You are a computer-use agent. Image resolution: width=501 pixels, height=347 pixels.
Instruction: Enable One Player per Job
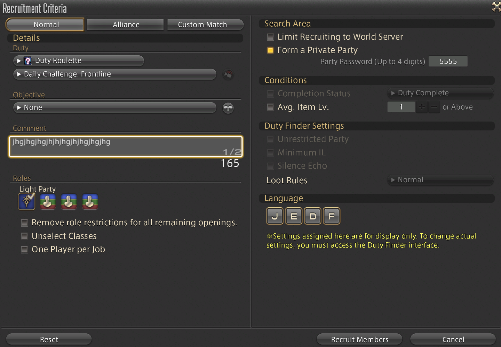[24, 250]
